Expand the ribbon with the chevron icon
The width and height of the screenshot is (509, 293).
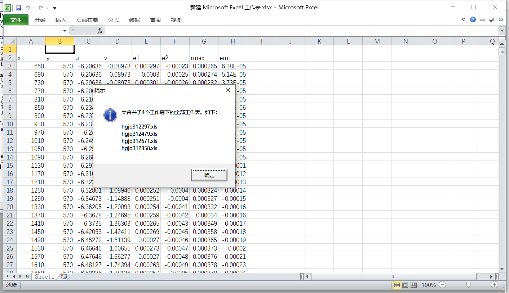[x=464, y=20]
